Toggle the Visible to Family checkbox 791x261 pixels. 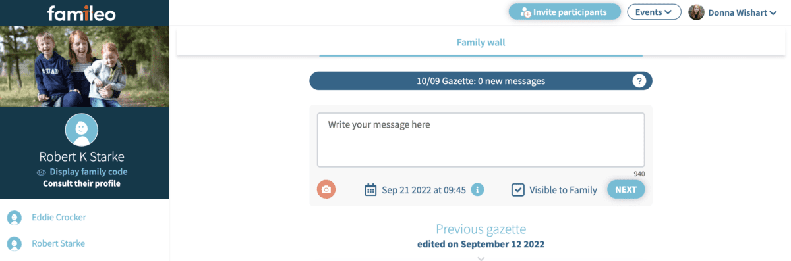[x=518, y=189]
